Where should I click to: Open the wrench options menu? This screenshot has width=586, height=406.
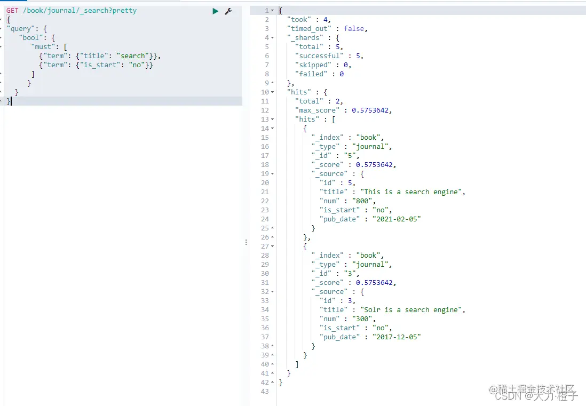(x=228, y=11)
